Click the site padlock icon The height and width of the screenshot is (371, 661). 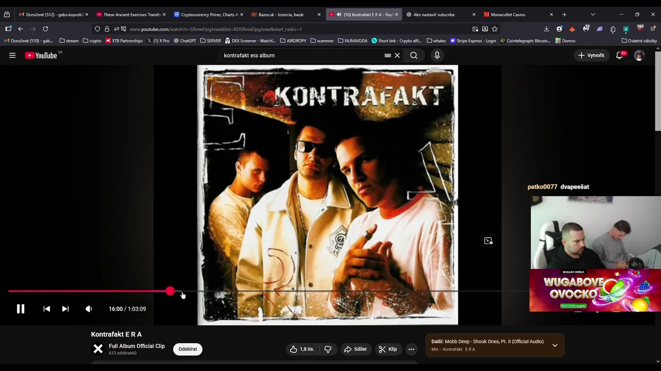pos(107,29)
